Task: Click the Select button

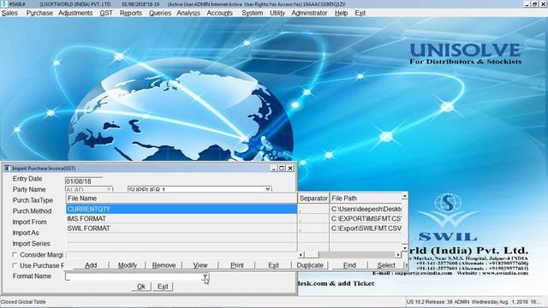Action: tap(386, 265)
